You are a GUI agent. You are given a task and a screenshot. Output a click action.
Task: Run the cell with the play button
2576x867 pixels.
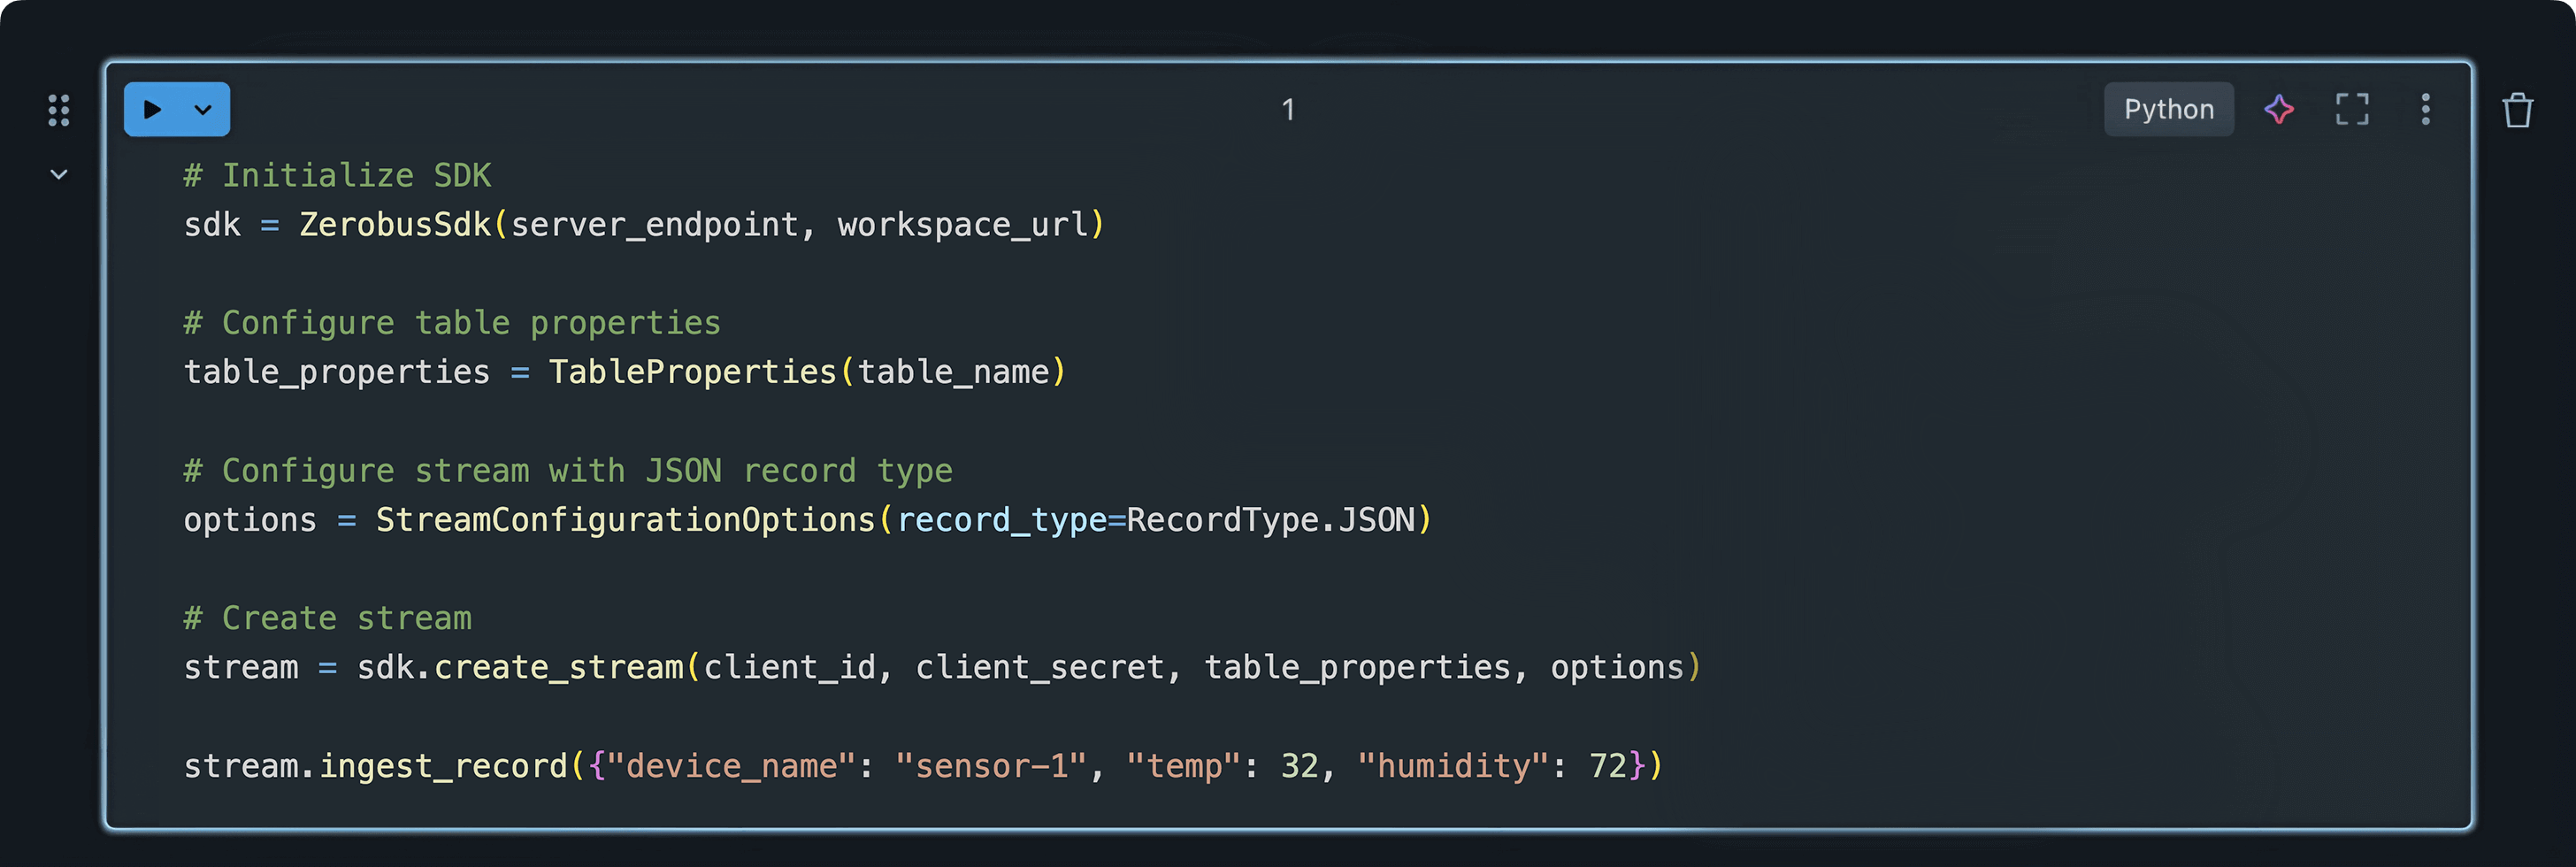tap(153, 109)
